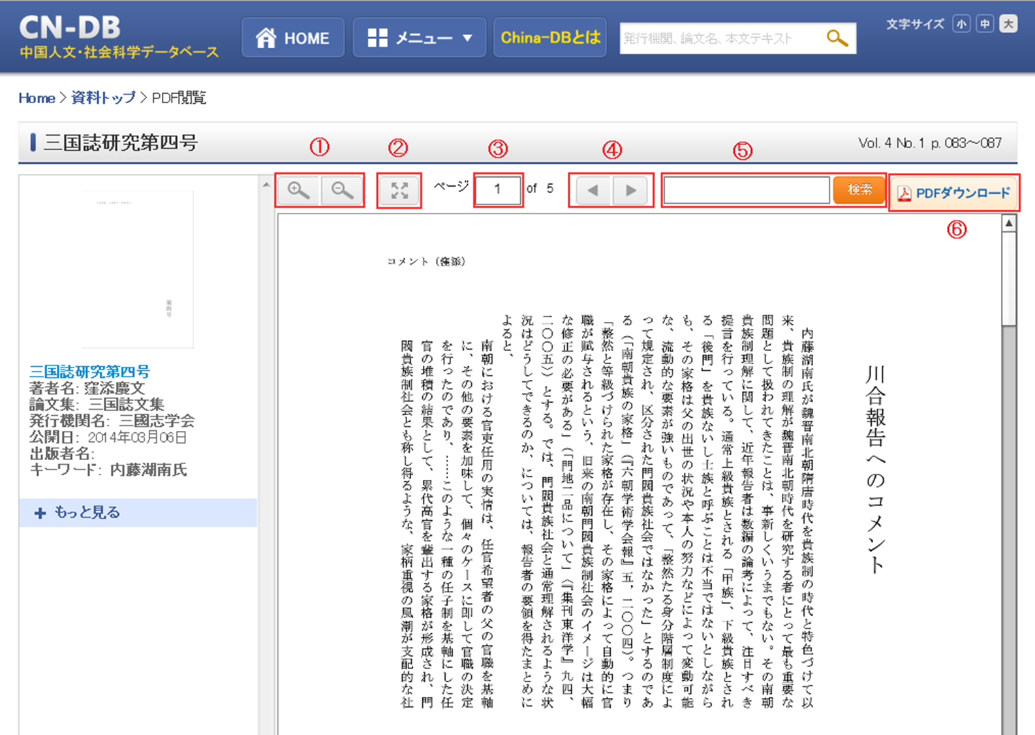This screenshot has height=735, width=1035.
Task: Click the page number input field
Action: tap(498, 190)
